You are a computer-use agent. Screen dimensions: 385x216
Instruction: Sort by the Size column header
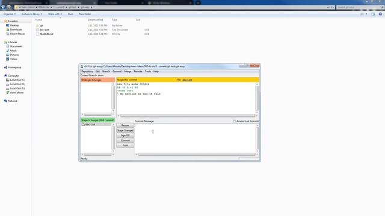pos(138,20)
